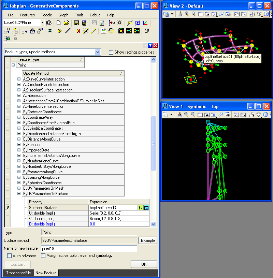Click the yellow dashed line icon
The image size is (273, 278).
tap(94, 31)
